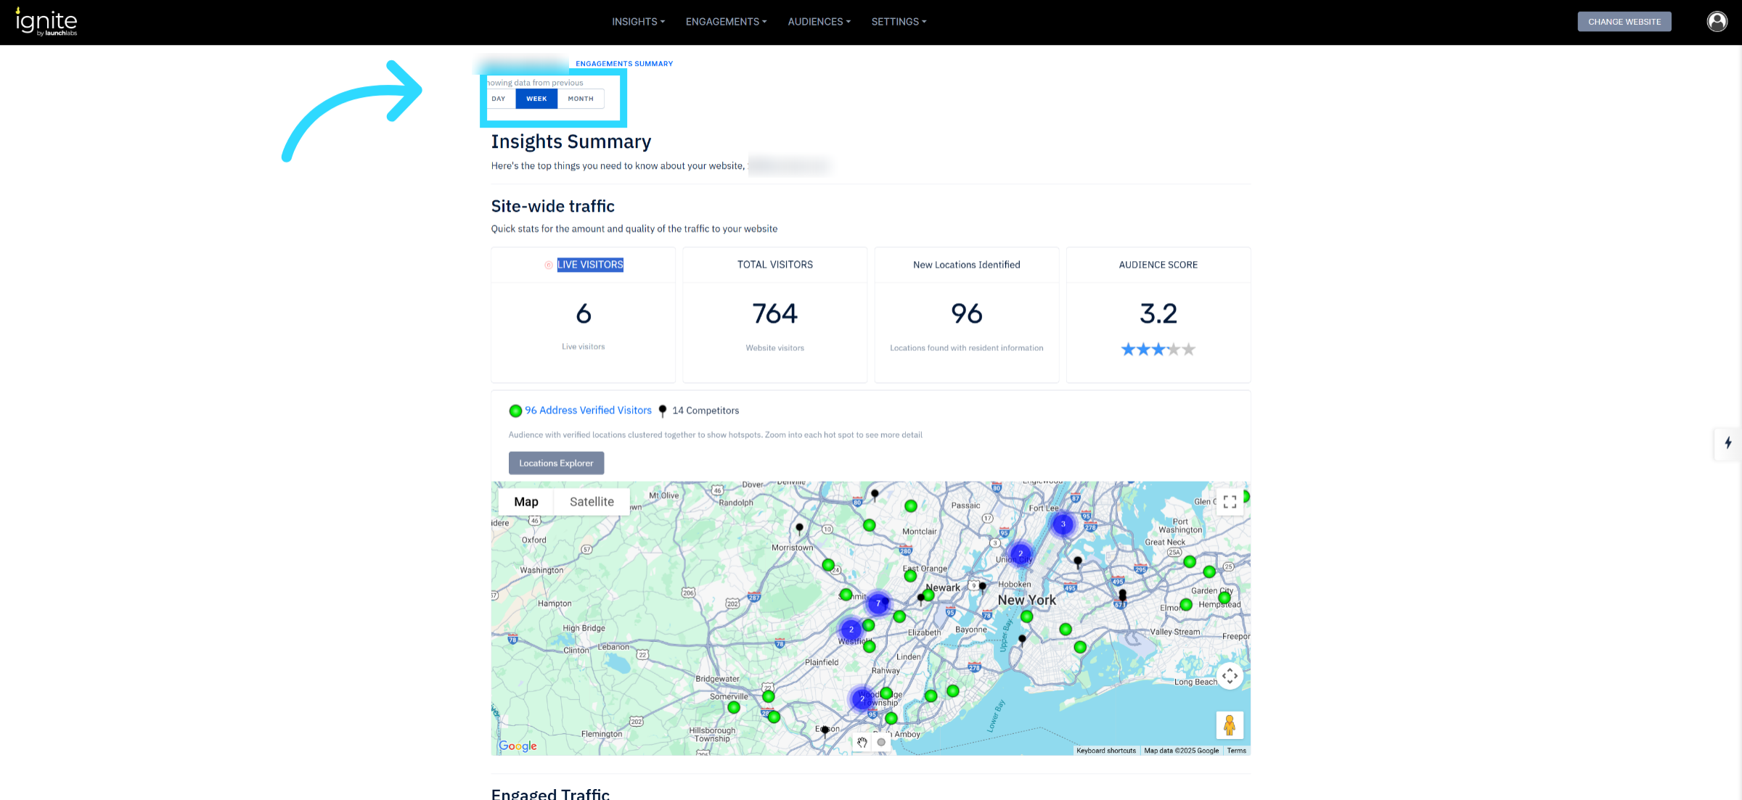This screenshot has height=800, width=1742.
Task: Expand the AUDIENCES dropdown menu
Action: [x=819, y=22]
